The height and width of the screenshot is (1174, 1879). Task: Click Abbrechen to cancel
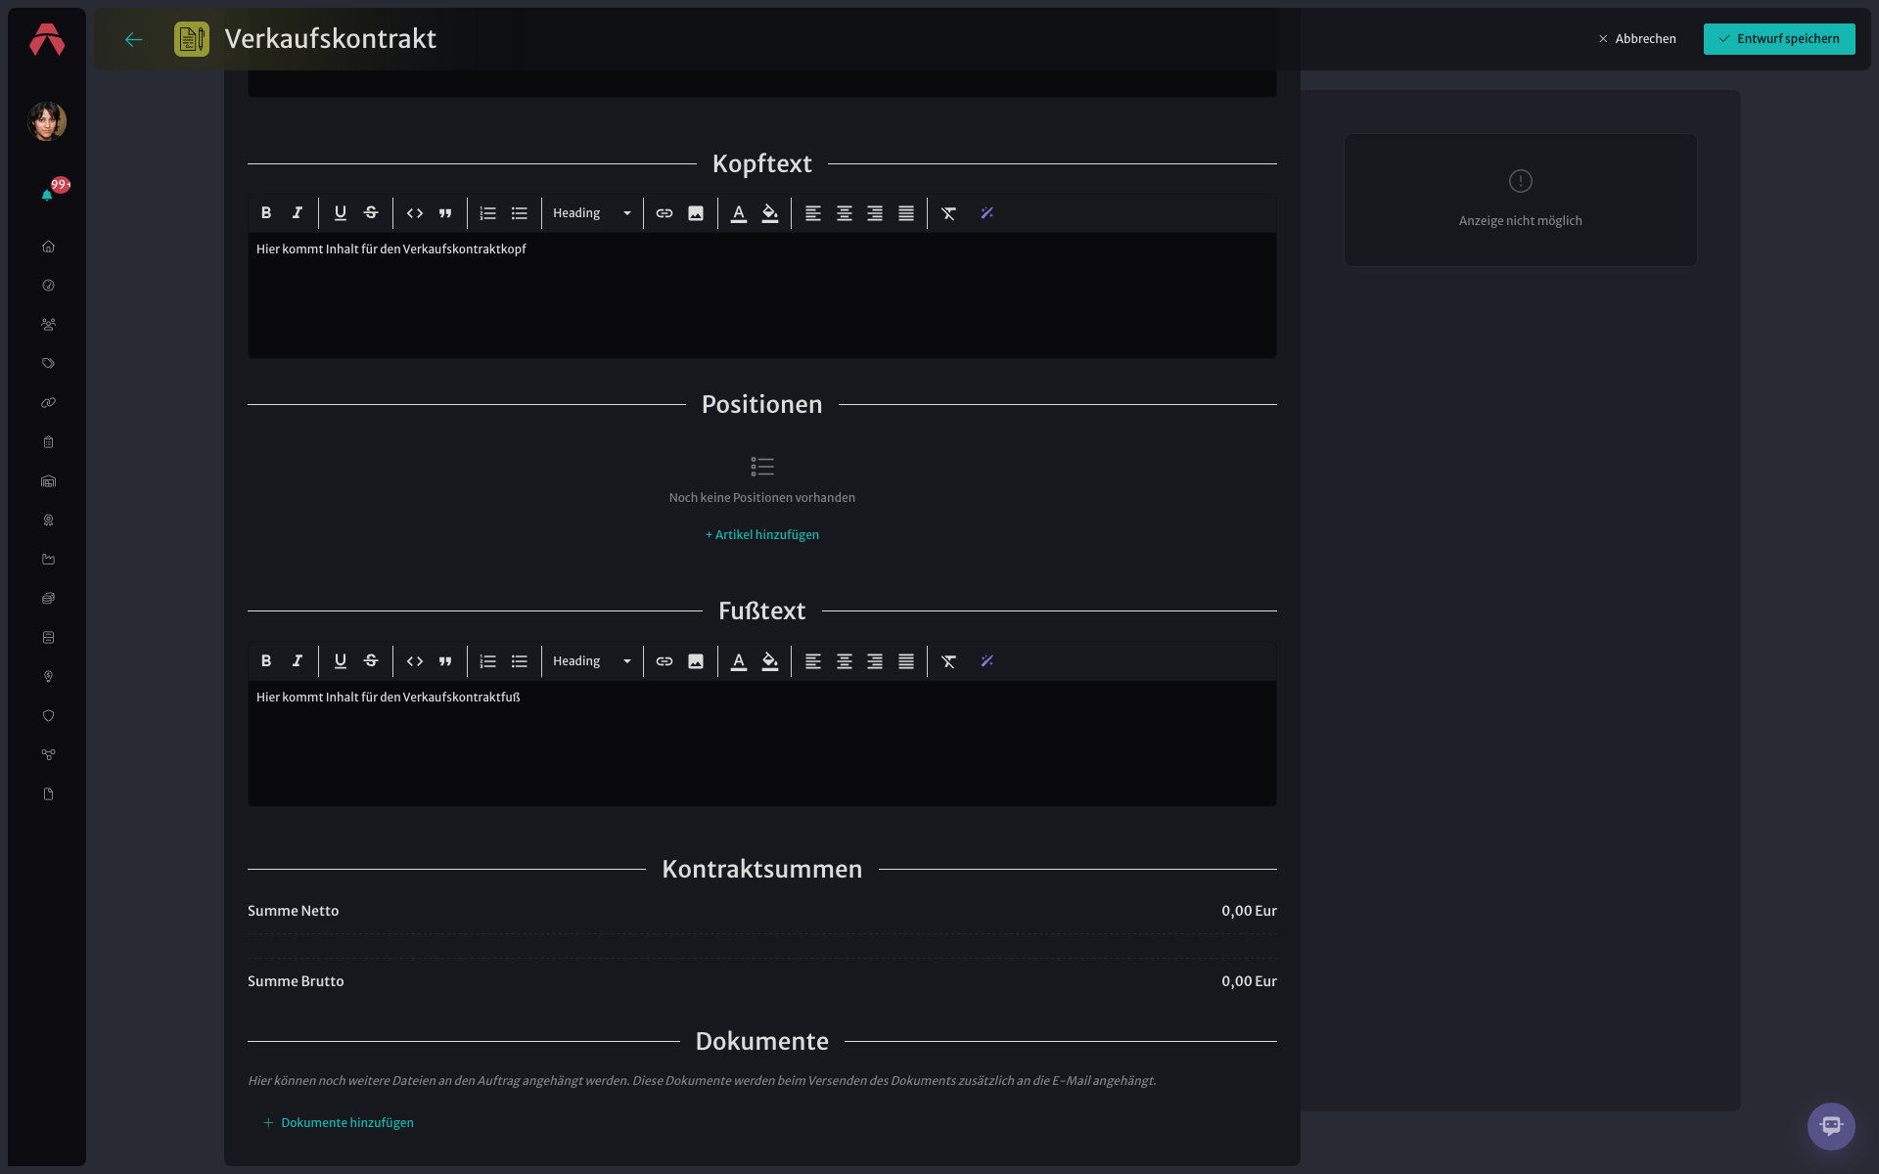1637,39
